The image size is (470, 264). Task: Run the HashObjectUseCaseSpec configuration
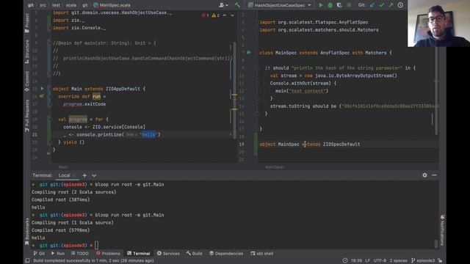tap(321, 5)
